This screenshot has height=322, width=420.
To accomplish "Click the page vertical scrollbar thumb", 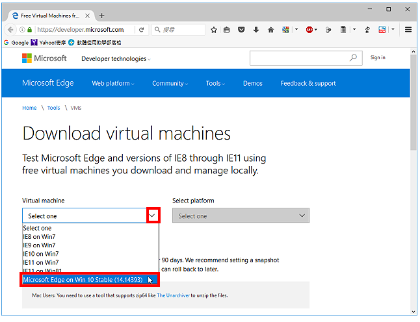I will (x=413, y=102).
